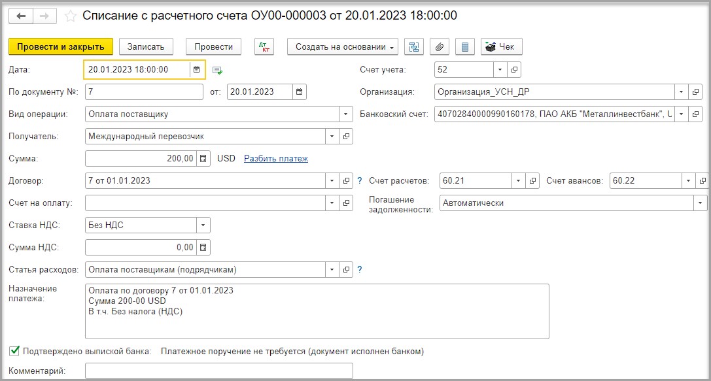Open the list report icon in toolbar

pyautogui.click(x=465, y=46)
